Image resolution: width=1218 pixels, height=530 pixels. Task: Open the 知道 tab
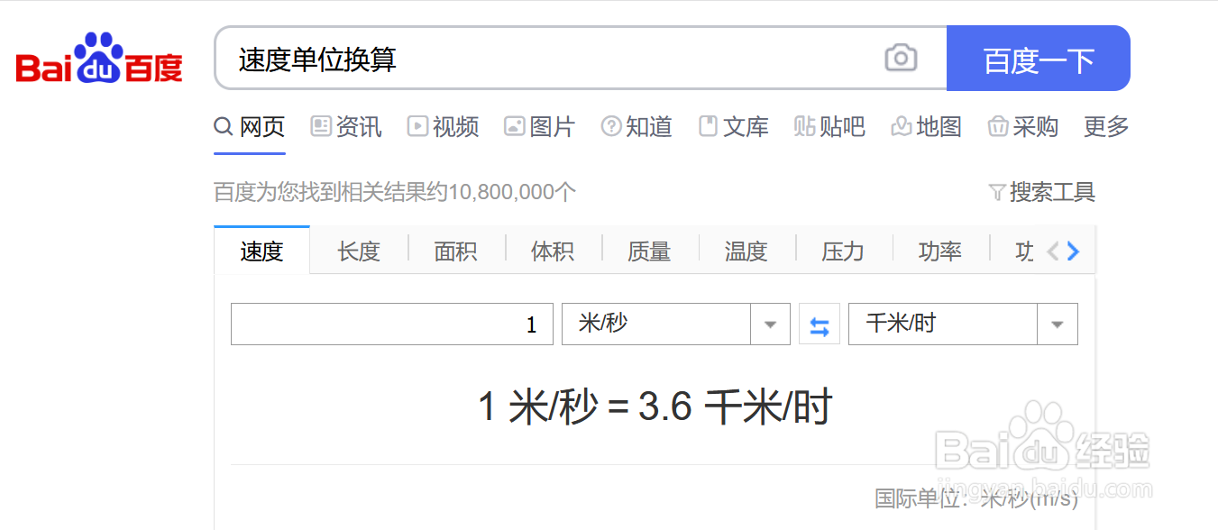636,127
